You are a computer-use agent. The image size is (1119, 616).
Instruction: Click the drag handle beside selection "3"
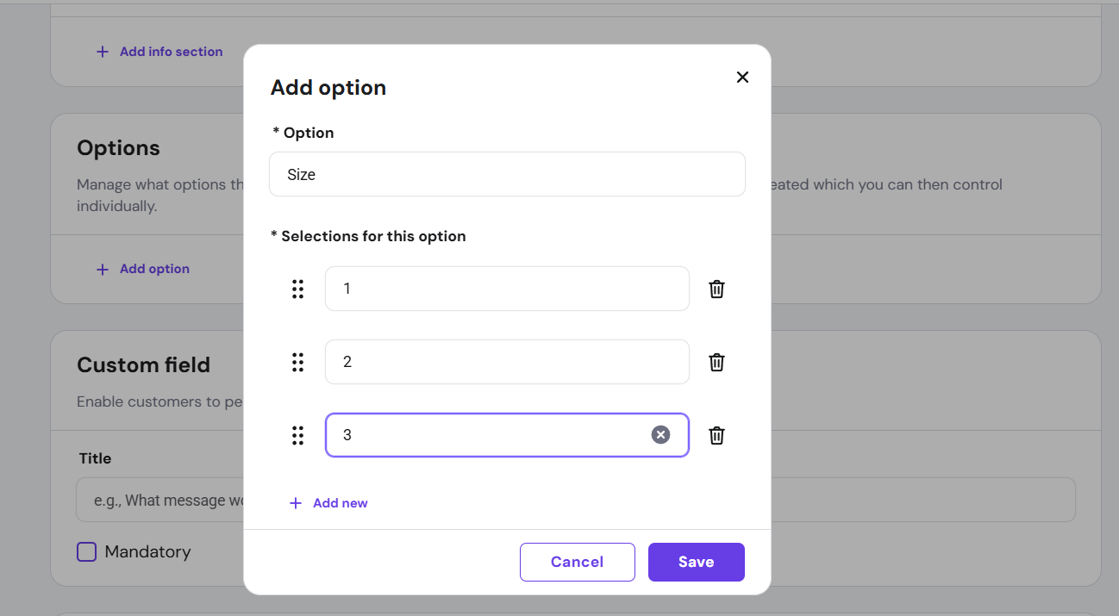[x=297, y=435]
